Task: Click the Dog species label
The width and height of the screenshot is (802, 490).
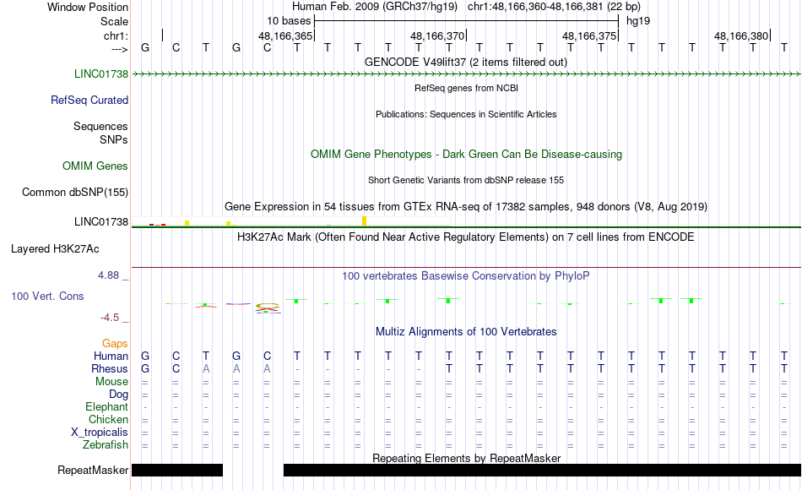Action: click(118, 395)
